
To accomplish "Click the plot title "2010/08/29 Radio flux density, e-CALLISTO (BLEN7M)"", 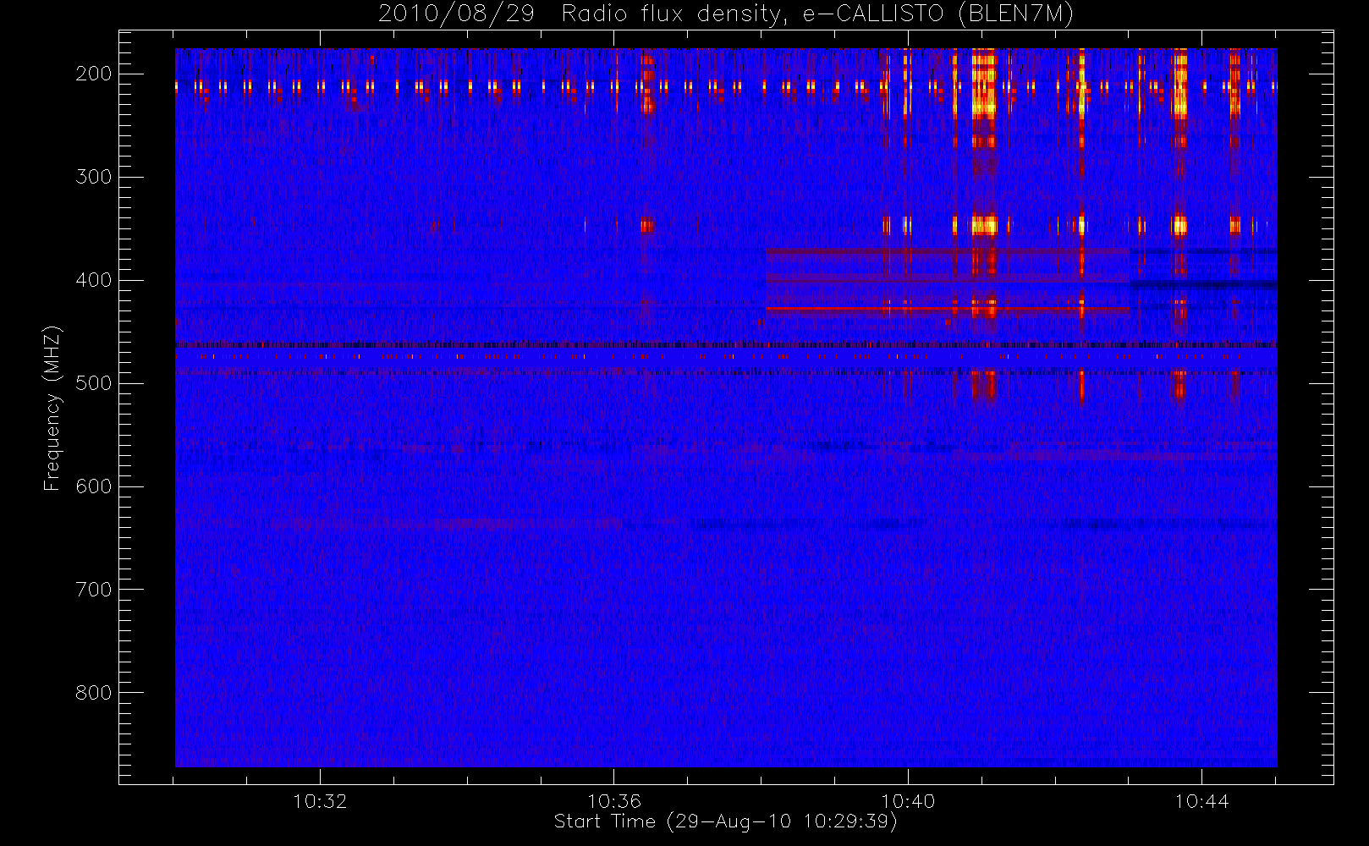I will (x=726, y=14).
